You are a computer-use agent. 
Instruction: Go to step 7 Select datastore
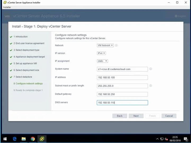[x=23, y=77]
